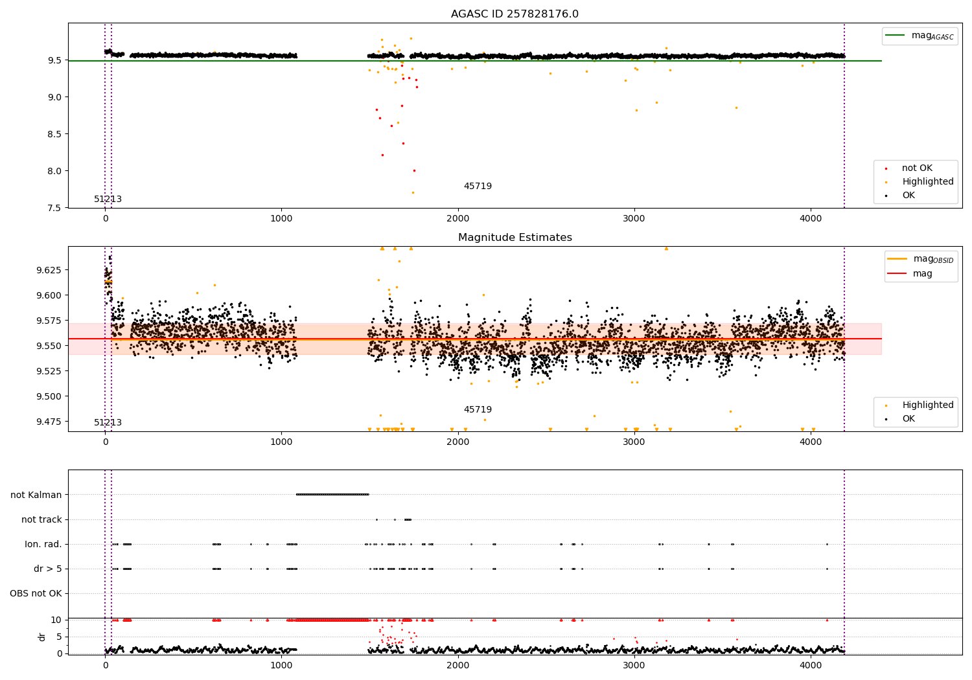Click the 45719 annotation in middle plot
The height and width of the screenshot is (680, 972).
tap(478, 410)
